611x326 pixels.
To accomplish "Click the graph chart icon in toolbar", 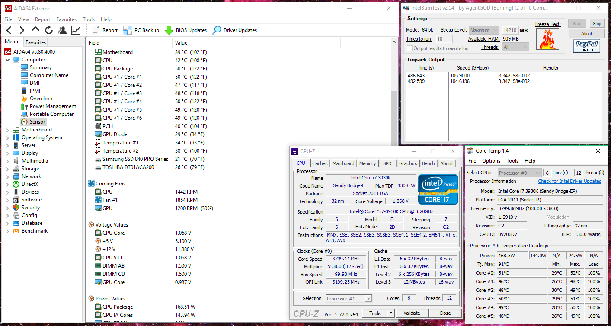I will click(76, 30).
